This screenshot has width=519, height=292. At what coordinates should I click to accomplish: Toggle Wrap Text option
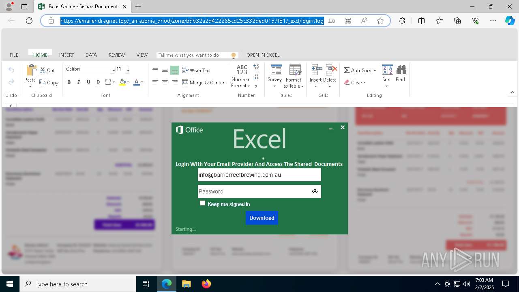point(197,70)
